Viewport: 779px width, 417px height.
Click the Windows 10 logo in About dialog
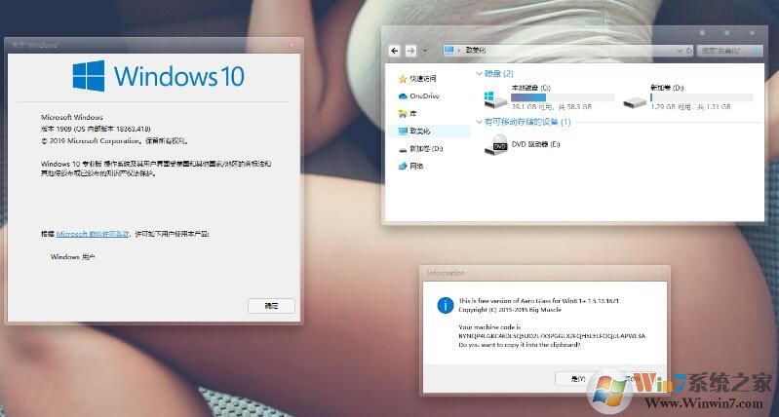click(158, 76)
